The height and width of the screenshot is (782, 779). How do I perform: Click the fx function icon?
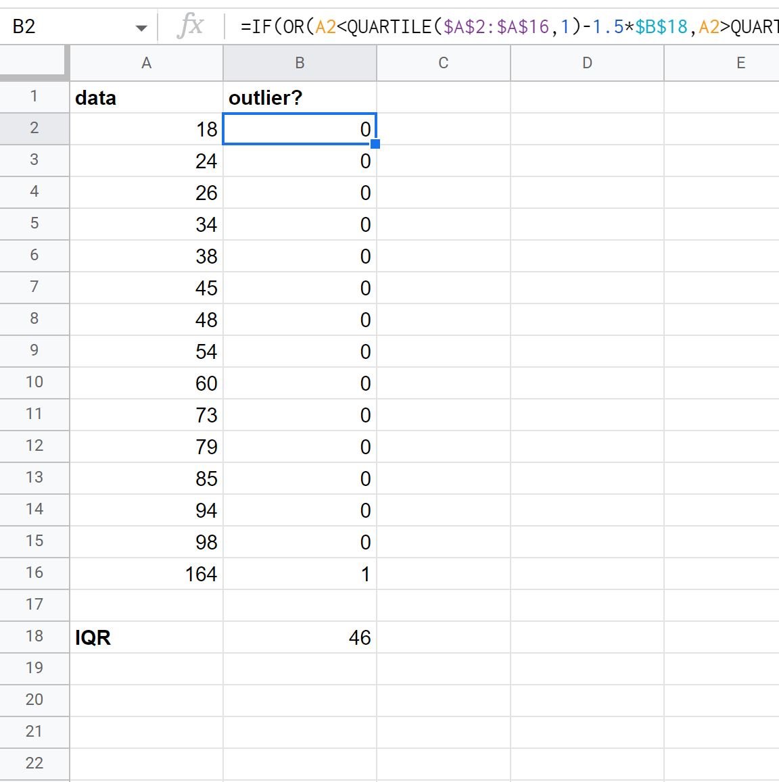(x=190, y=26)
